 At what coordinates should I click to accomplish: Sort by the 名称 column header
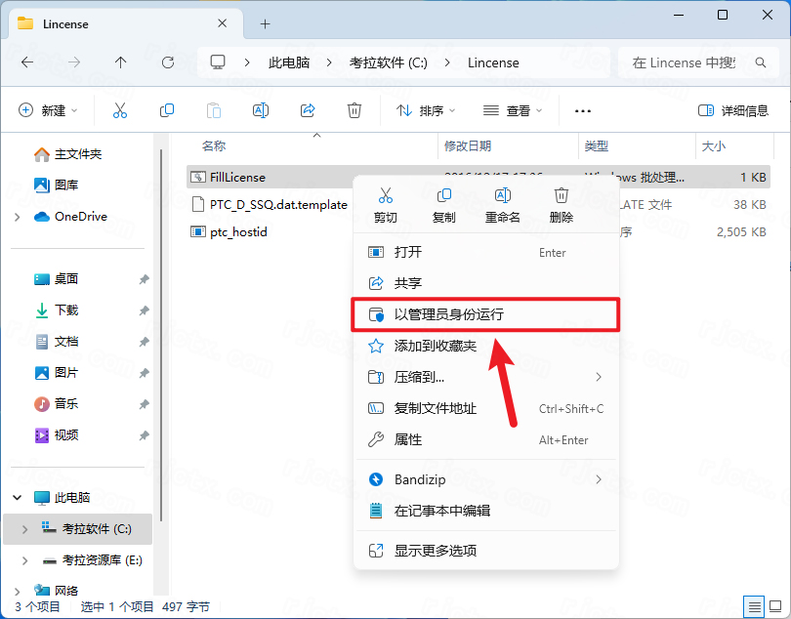coord(214,145)
